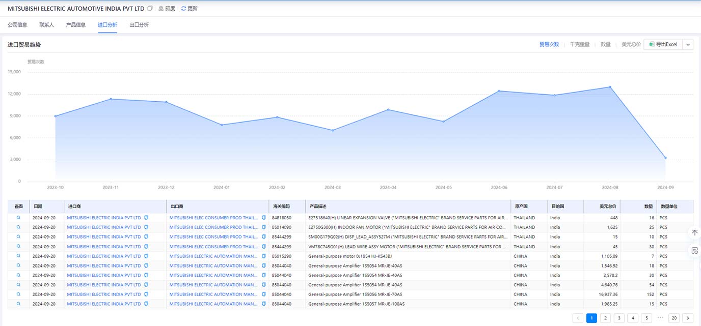View details of MR-JE-70AS amplifier row
This screenshot has height=326, width=701.
click(x=18, y=294)
